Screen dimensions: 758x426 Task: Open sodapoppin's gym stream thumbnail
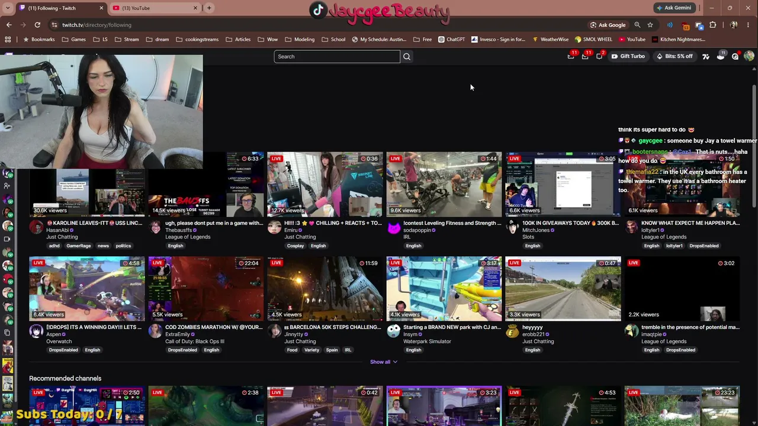pos(444,185)
